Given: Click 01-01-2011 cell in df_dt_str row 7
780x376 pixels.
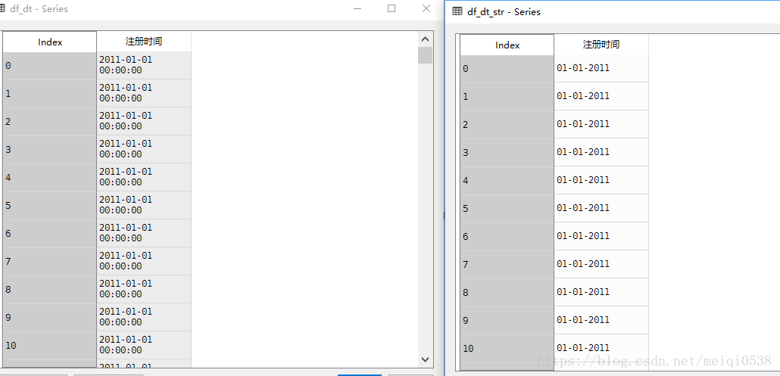Looking at the screenshot, I should 601,264.
